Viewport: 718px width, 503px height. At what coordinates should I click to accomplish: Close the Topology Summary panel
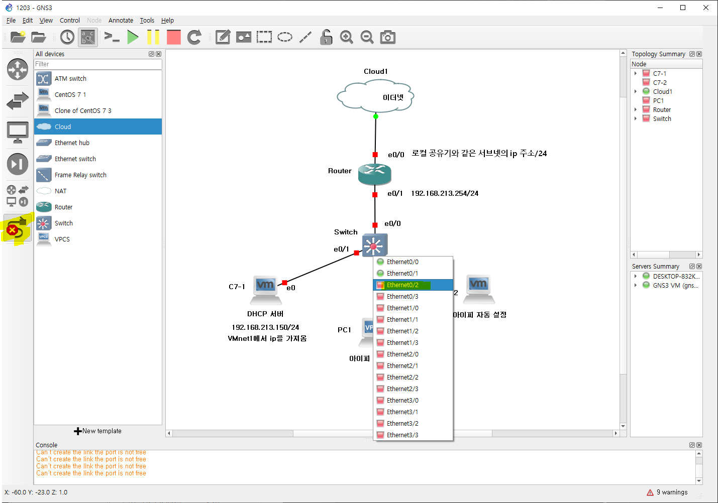(x=699, y=54)
